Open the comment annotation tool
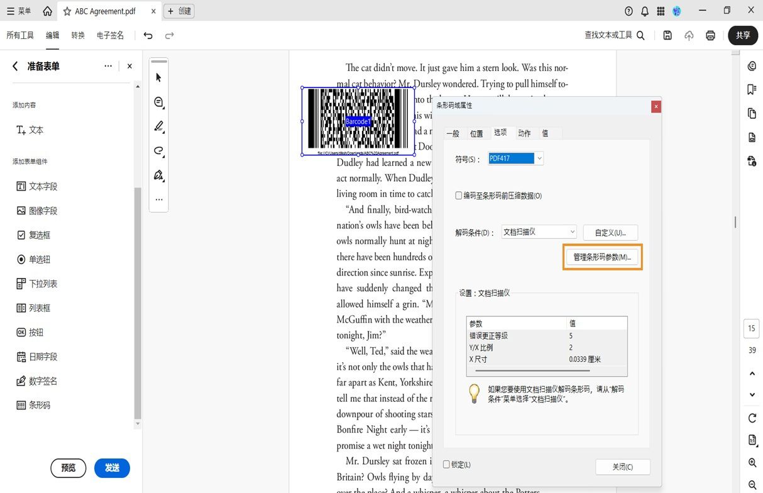This screenshot has height=493, width=763. click(158, 101)
